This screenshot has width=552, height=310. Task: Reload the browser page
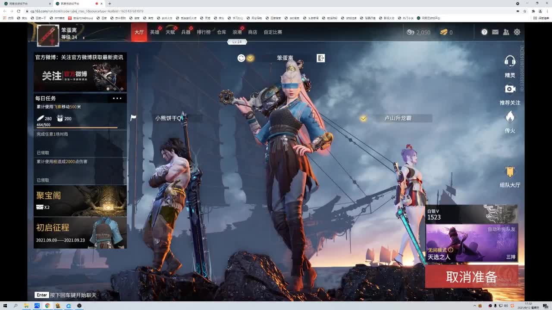pyautogui.click(x=19, y=11)
